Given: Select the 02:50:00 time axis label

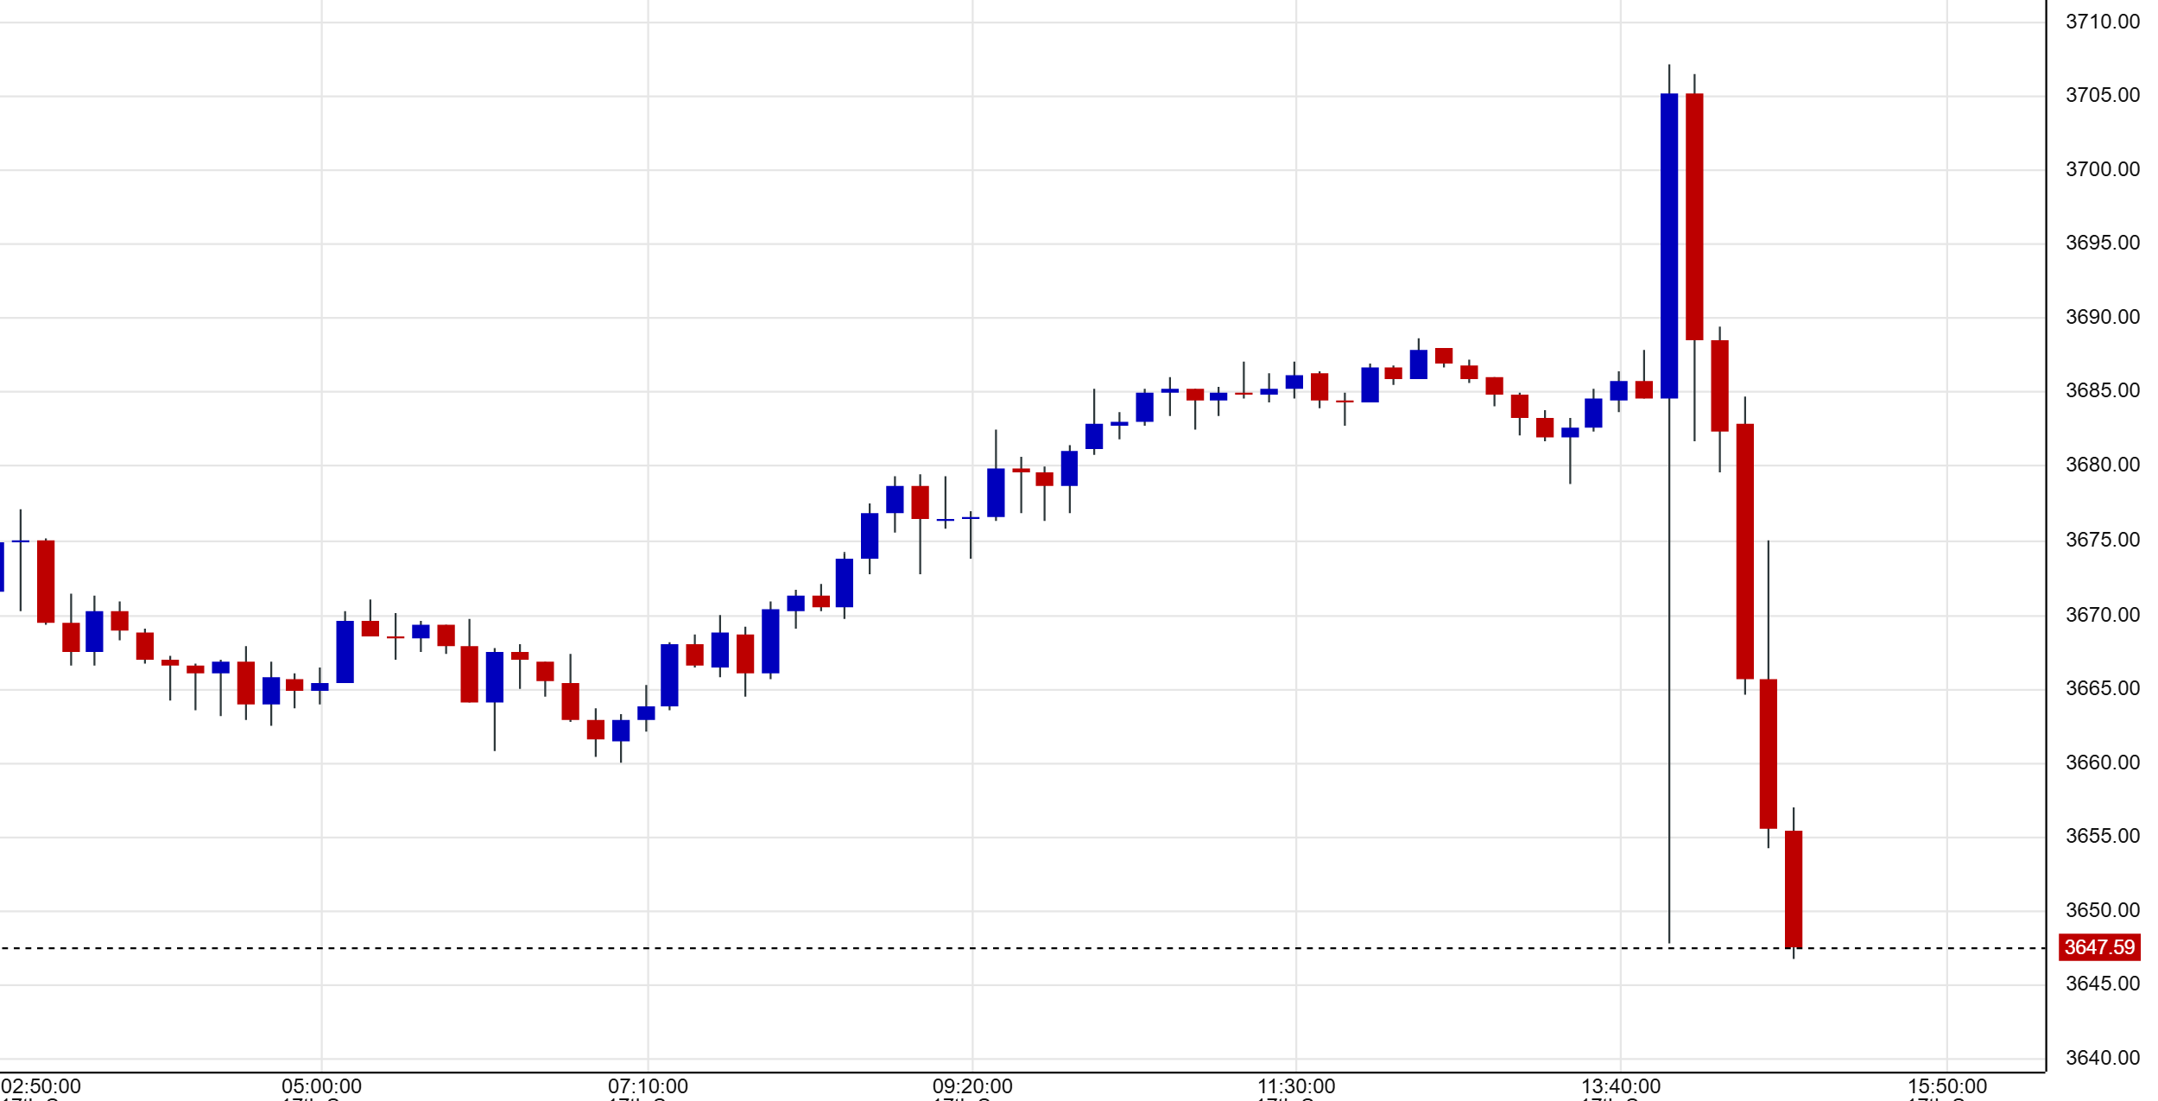Looking at the screenshot, I should tap(41, 1086).
